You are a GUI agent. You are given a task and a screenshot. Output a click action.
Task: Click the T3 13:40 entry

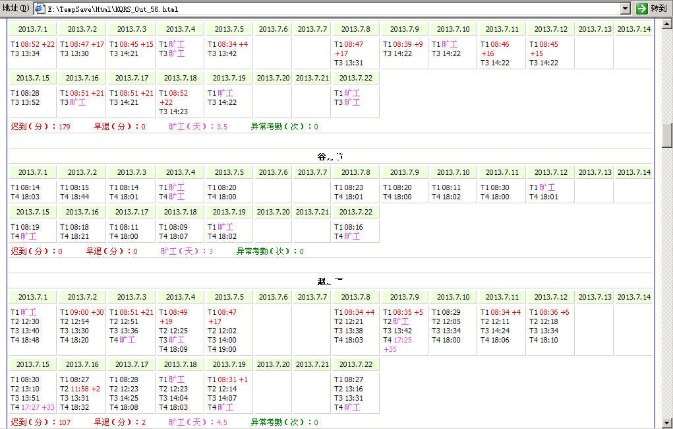coord(25,331)
